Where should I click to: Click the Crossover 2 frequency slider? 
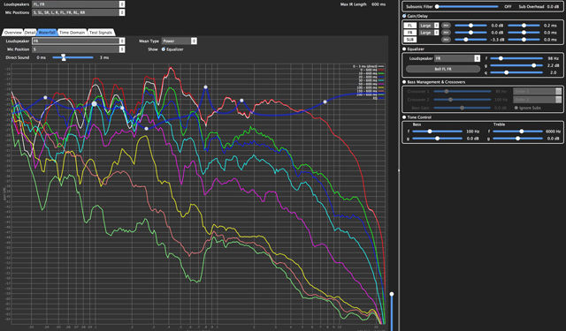tap(462, 100)
